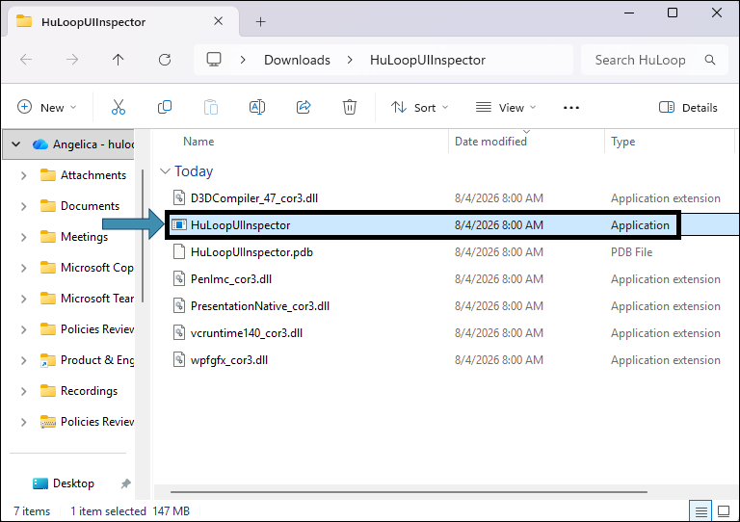Open the Sort dropdown menu
The height and width of the screenshot is (522, 740).
pos(419,108)
